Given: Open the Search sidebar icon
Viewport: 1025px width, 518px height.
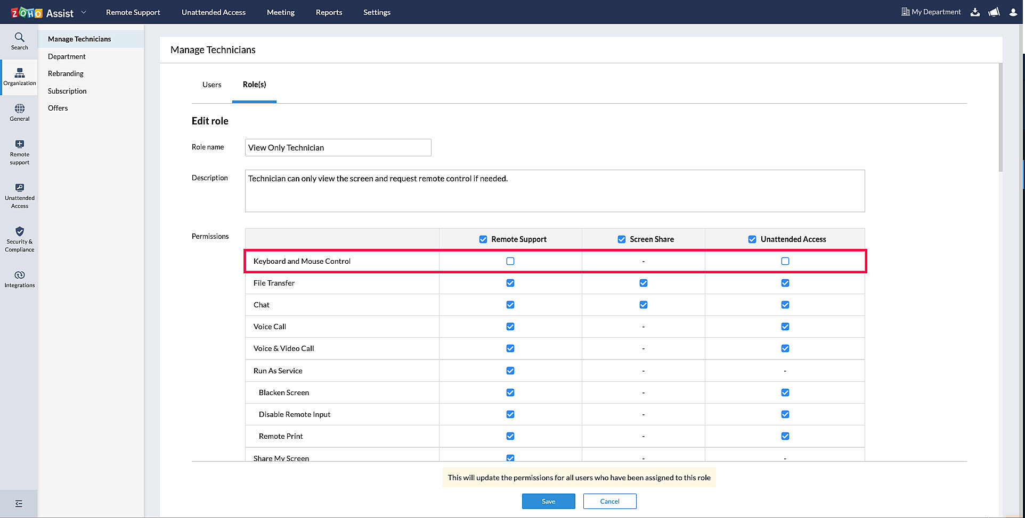Looking at the screenshot, I should coord(19,41).
